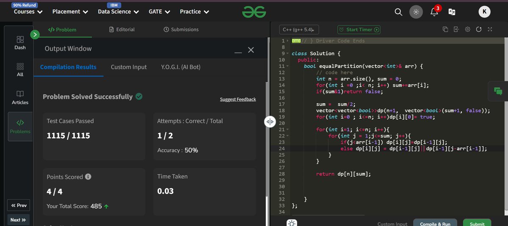Open the All sidebar icon
This screenshot has width=508, height=226.
pos(20,70)
